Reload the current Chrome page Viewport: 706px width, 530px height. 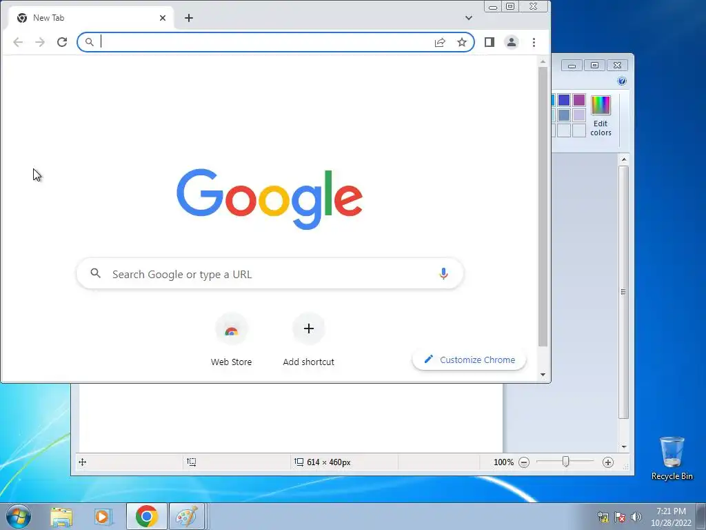(x=62, y=42)
